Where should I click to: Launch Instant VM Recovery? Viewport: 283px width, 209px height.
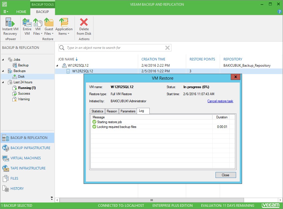point(10,26)
